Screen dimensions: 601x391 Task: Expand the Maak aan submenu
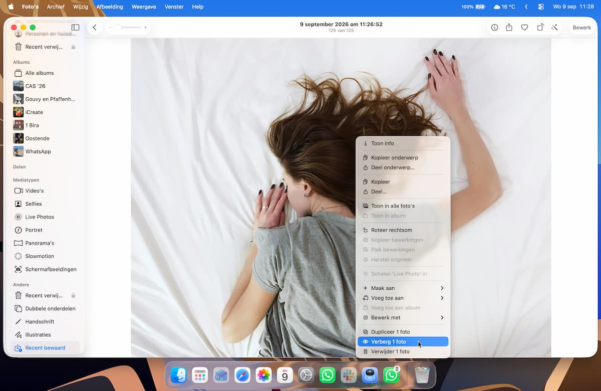pyautogui.click(x=403, y=288)
